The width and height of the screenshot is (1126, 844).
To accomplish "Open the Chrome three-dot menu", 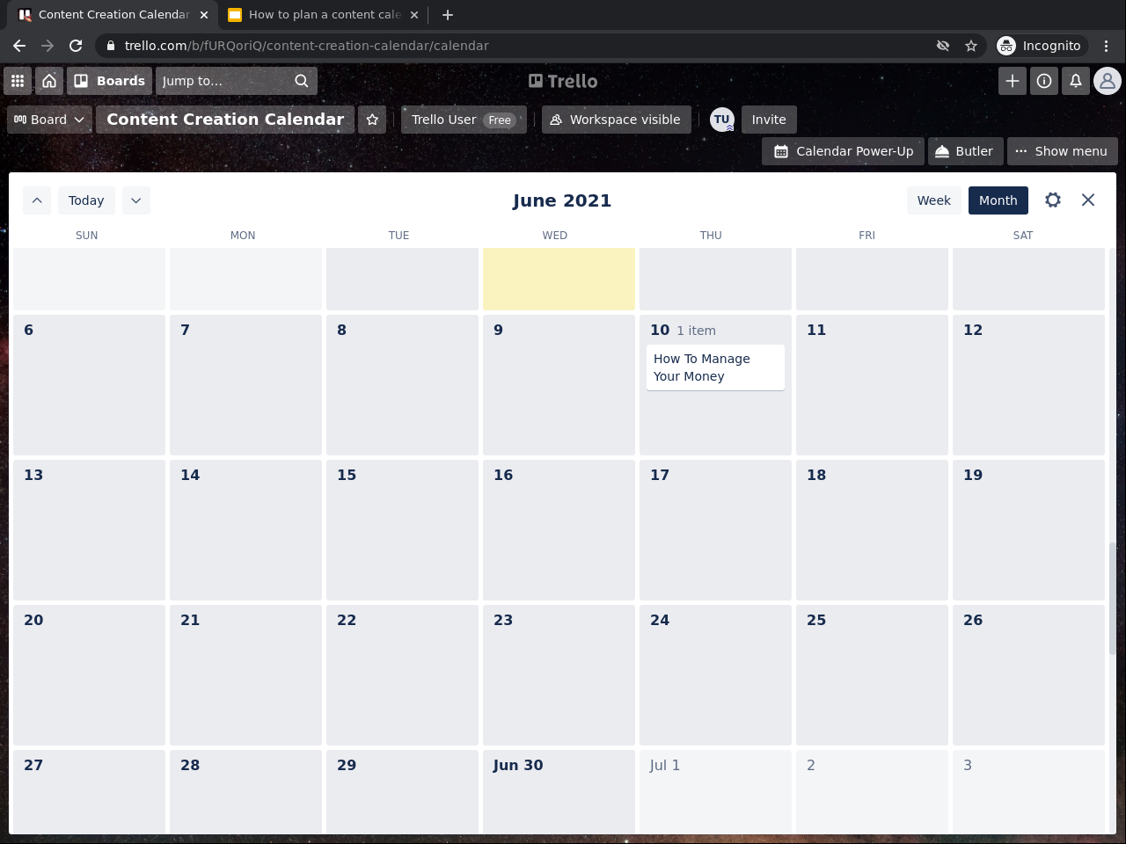I will (1107, 46).
